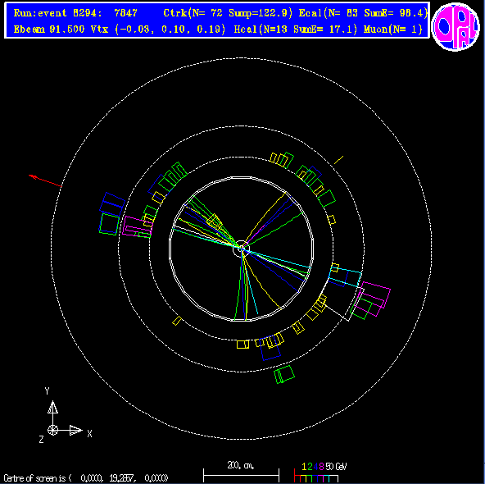This screenshot has height=484, width=485.
Task: Pick the isolated green Hcal box at bottom
Action: (284, 374)
